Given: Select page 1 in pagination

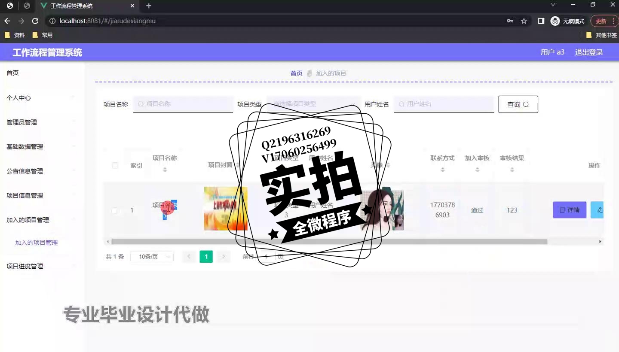Looking at the screenshot, I should click(x=206, y=257).
